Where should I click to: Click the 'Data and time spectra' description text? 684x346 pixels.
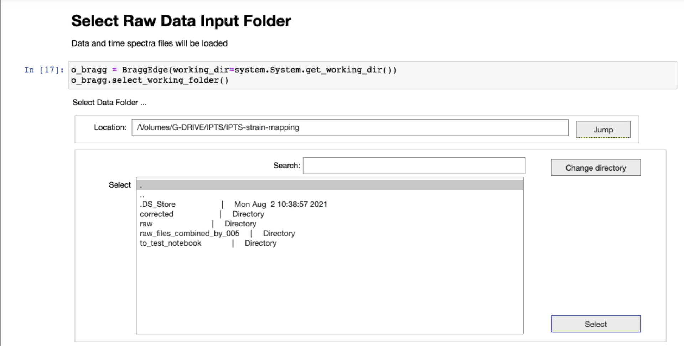(149, 43)
